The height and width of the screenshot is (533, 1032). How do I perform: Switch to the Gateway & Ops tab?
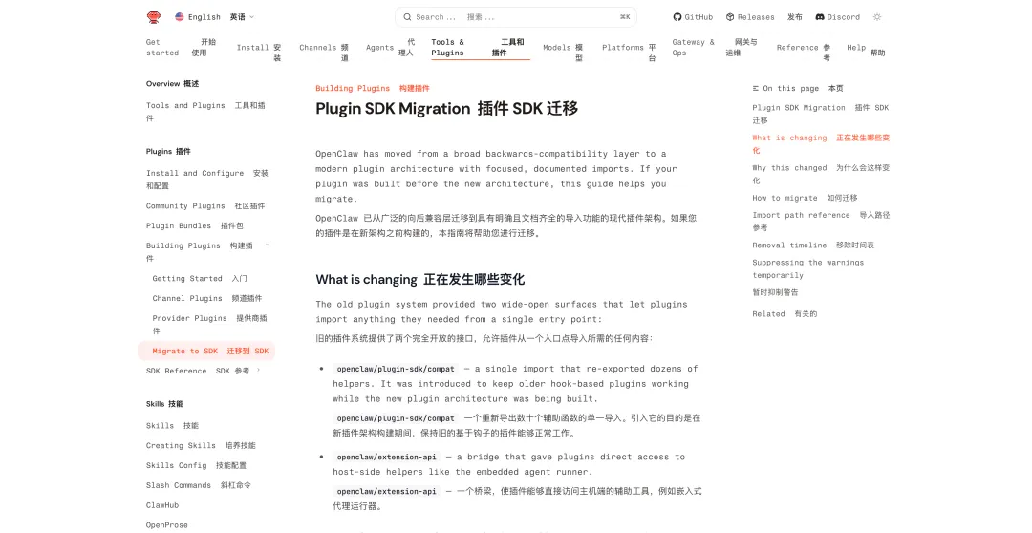(x=715, y=48)
